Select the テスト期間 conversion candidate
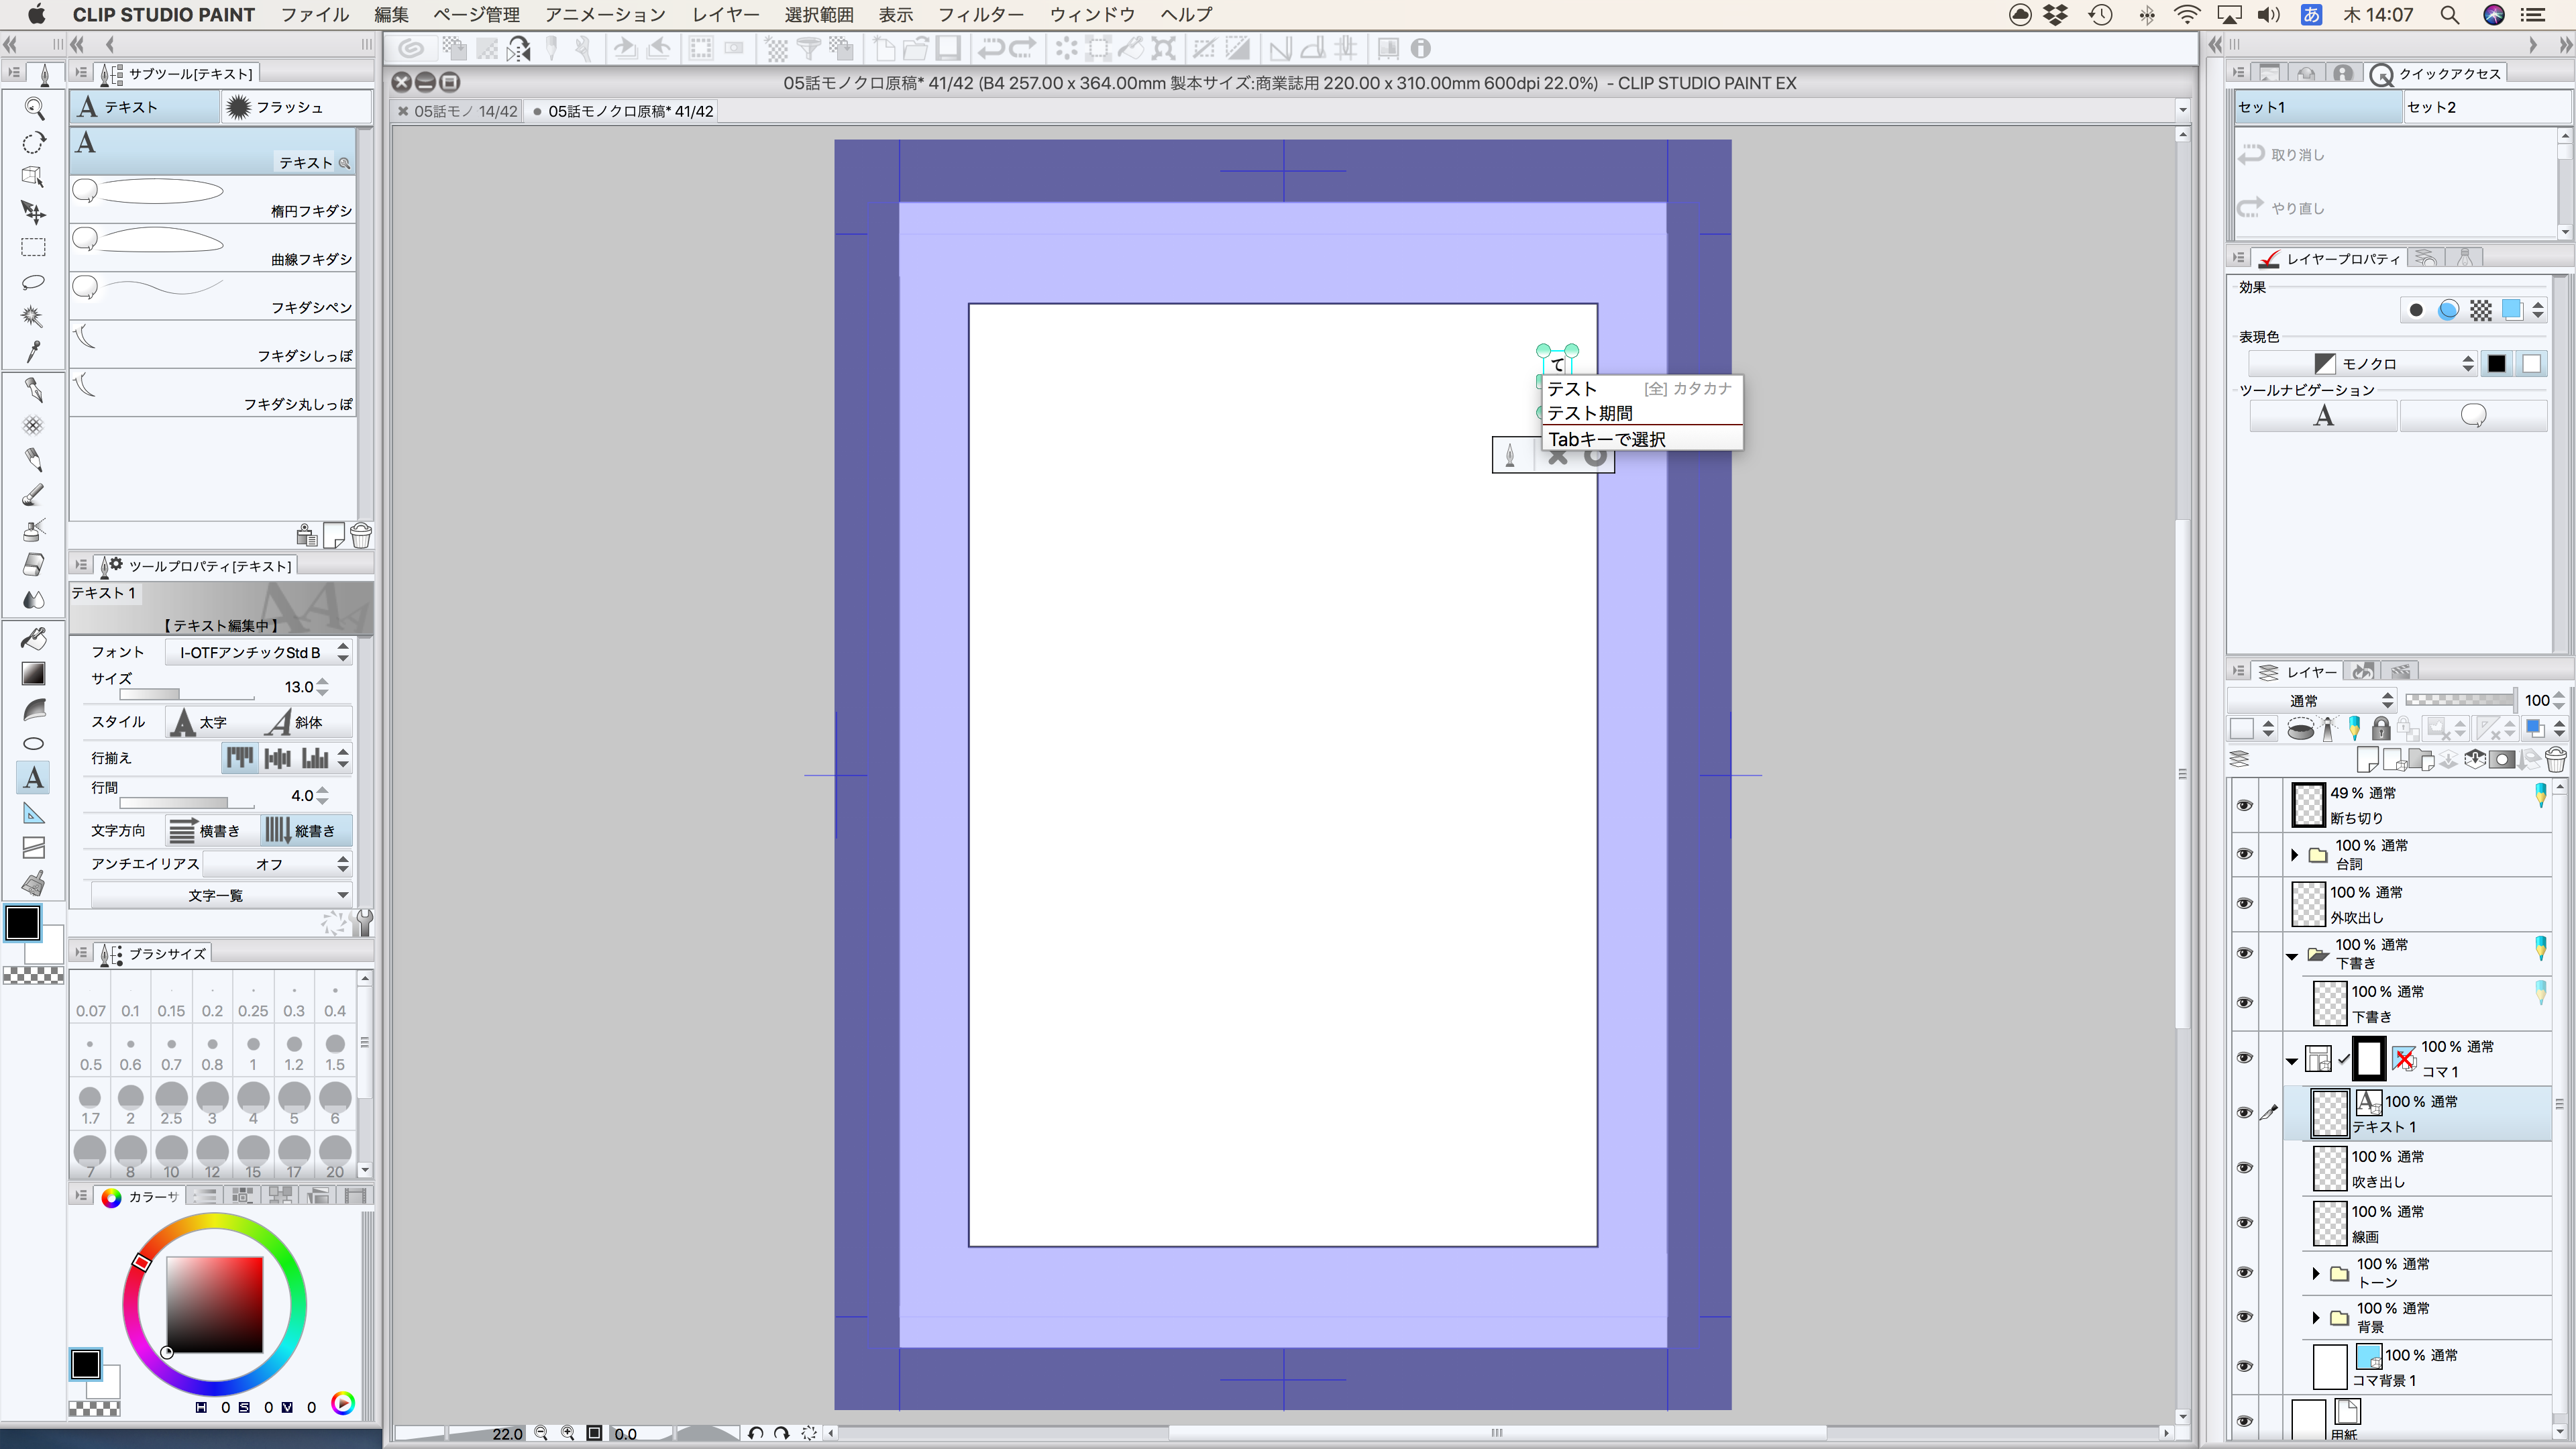 1590,413
